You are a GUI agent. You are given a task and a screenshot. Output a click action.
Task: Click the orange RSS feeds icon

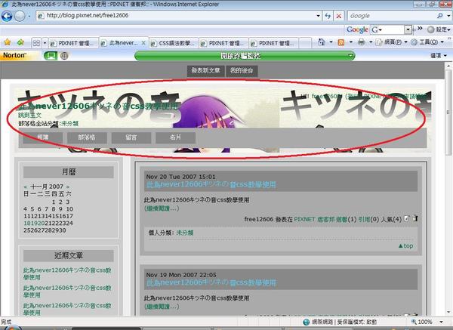tap(341, 42)
